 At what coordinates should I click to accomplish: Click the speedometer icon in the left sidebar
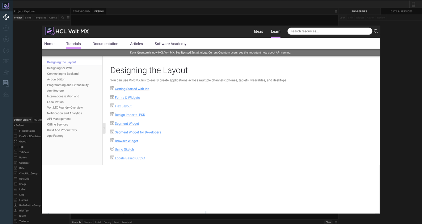point(6,50)
